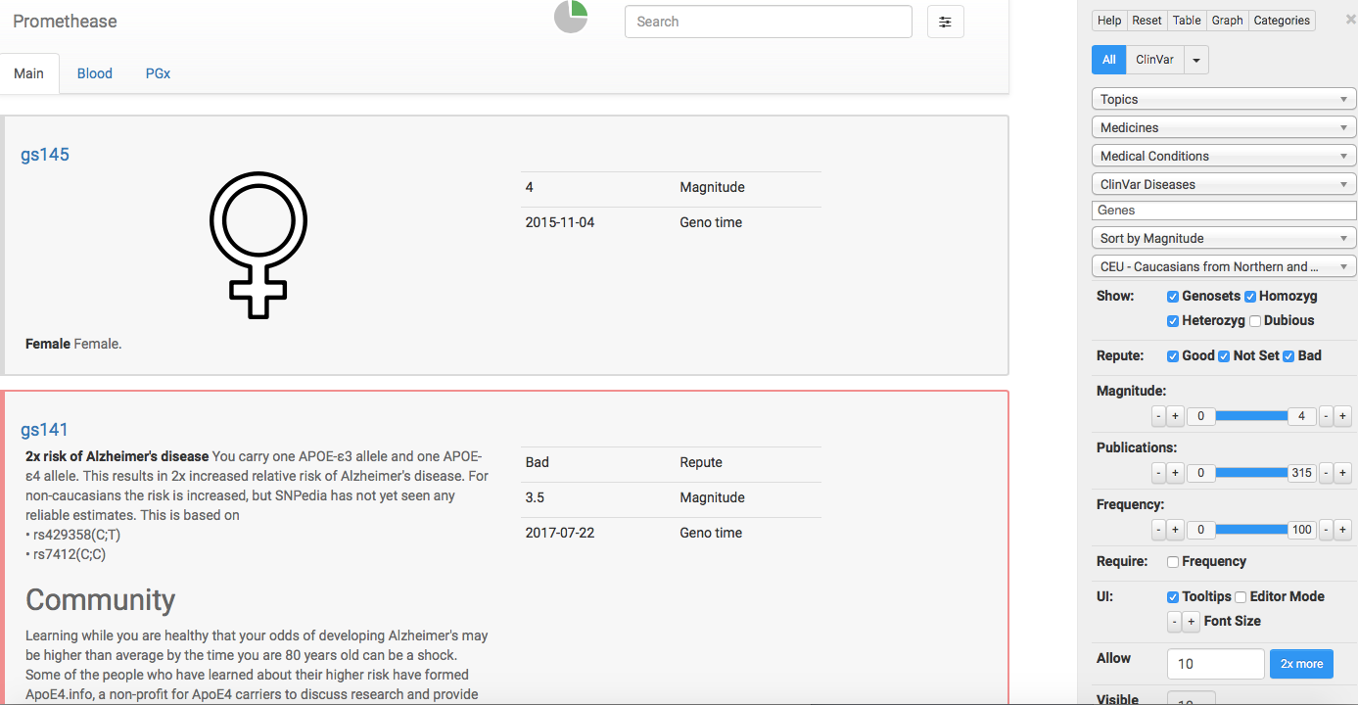Switch to the Blood tab
The image size is (1358, 705).
(95, 73)
